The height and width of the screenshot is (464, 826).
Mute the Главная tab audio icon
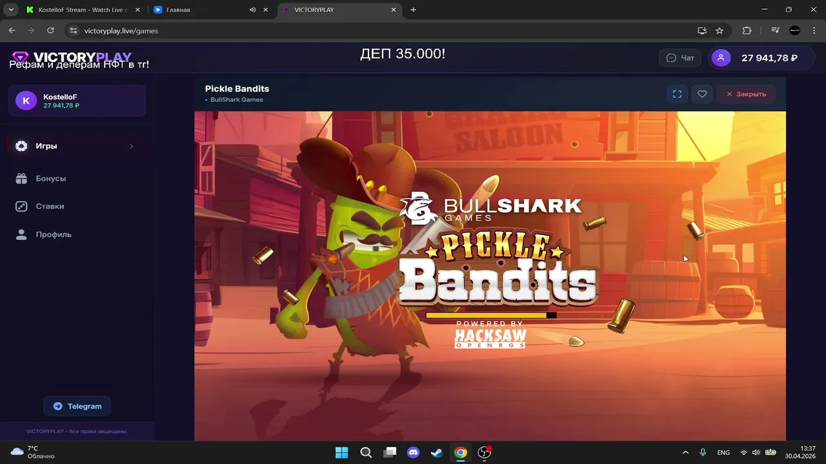pos(252,10)
